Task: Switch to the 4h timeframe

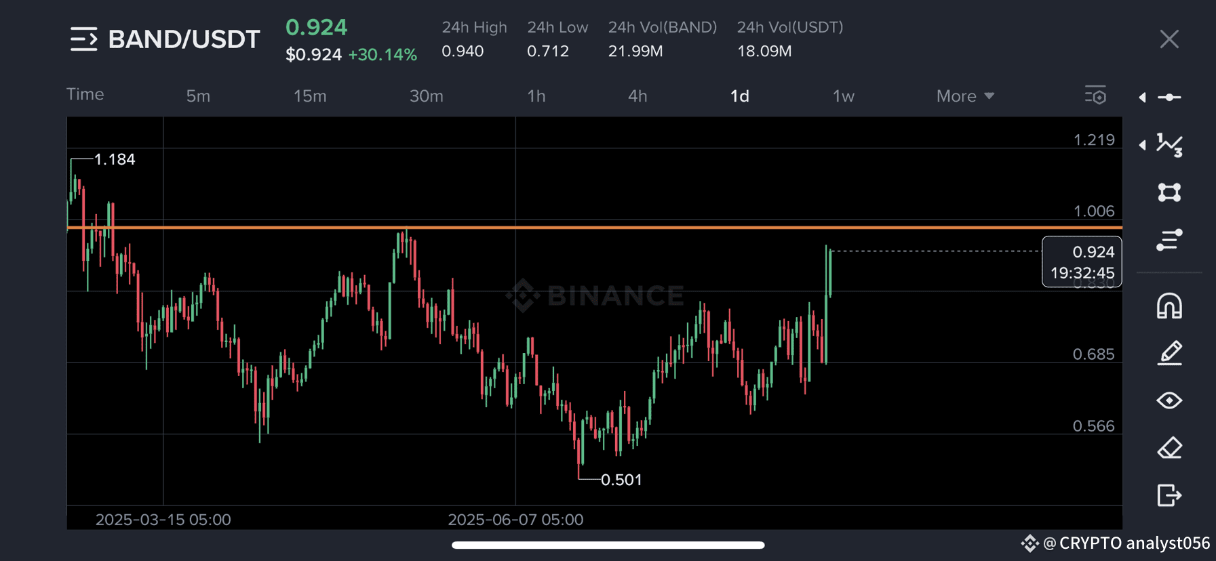Action: pyautogui.click(x=638, y=96)
